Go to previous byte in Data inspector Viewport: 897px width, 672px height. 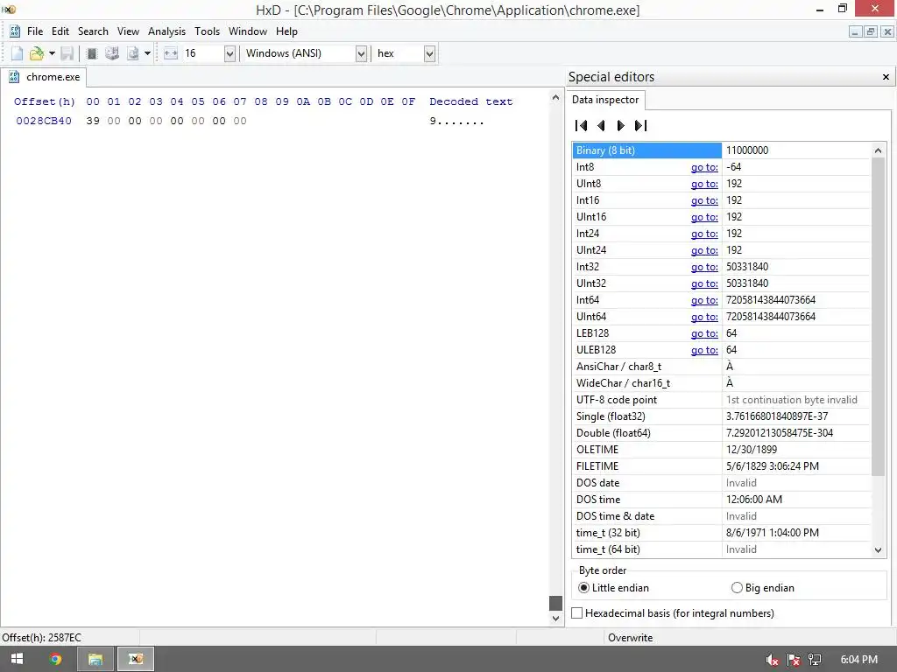[x=601, y=126]
